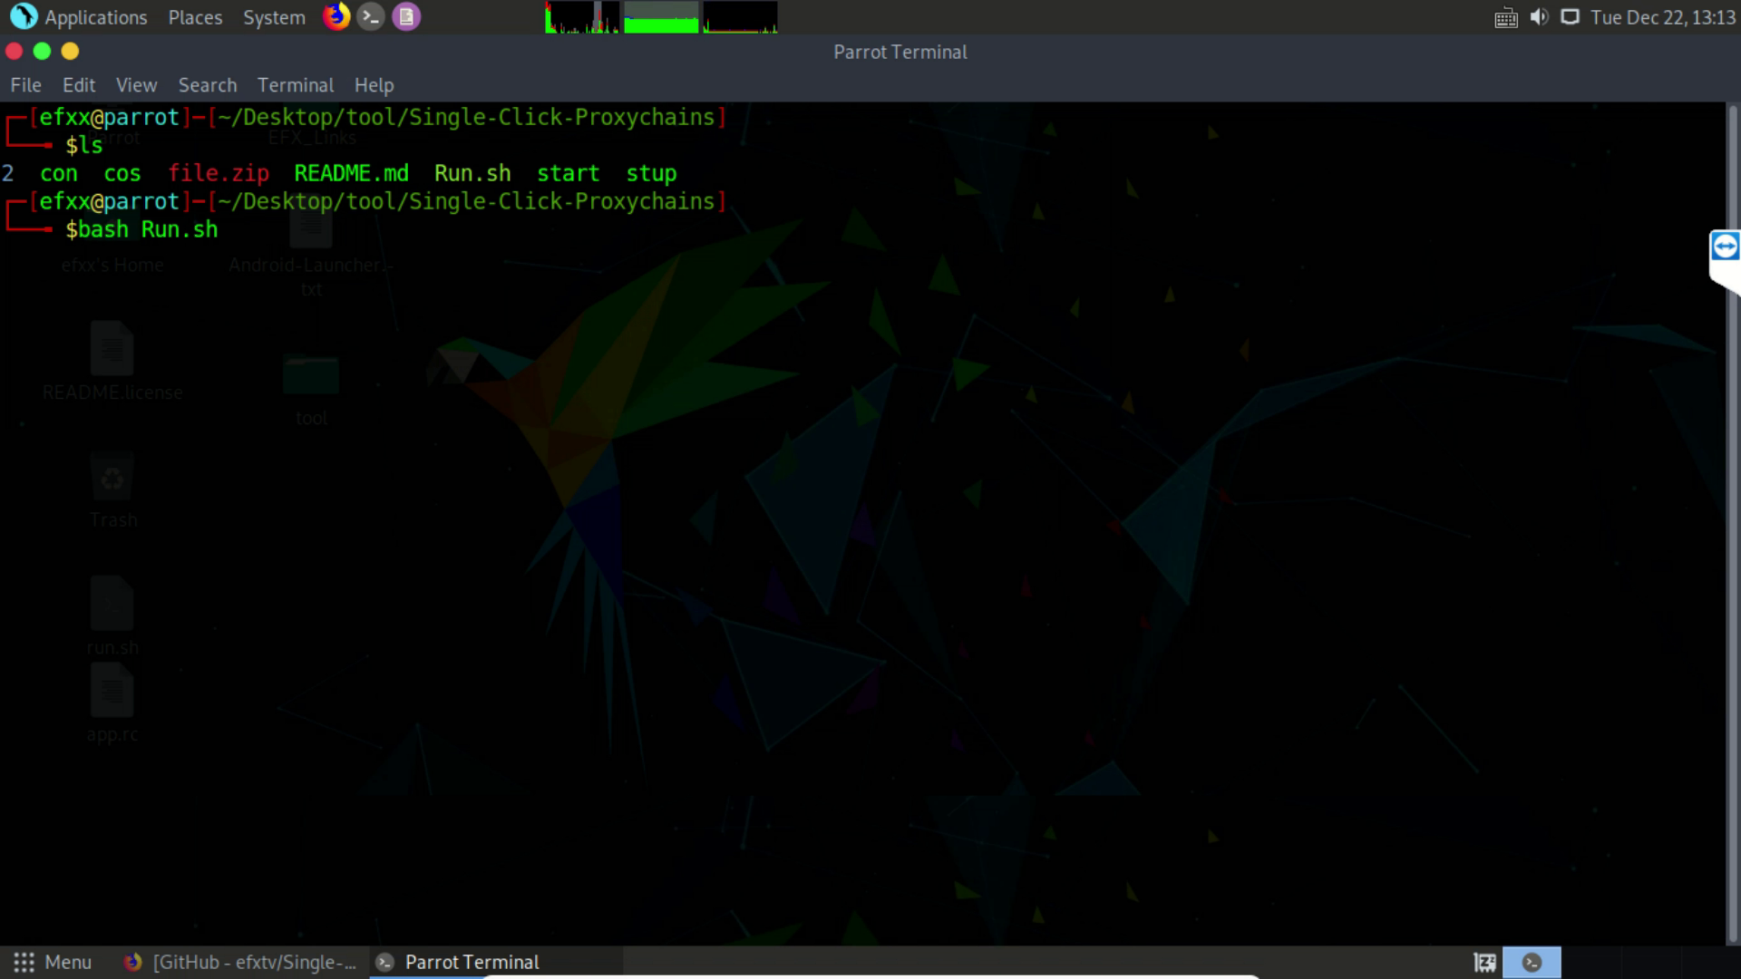
Task: Expand the Applications menu
Action: coord(95,16)
